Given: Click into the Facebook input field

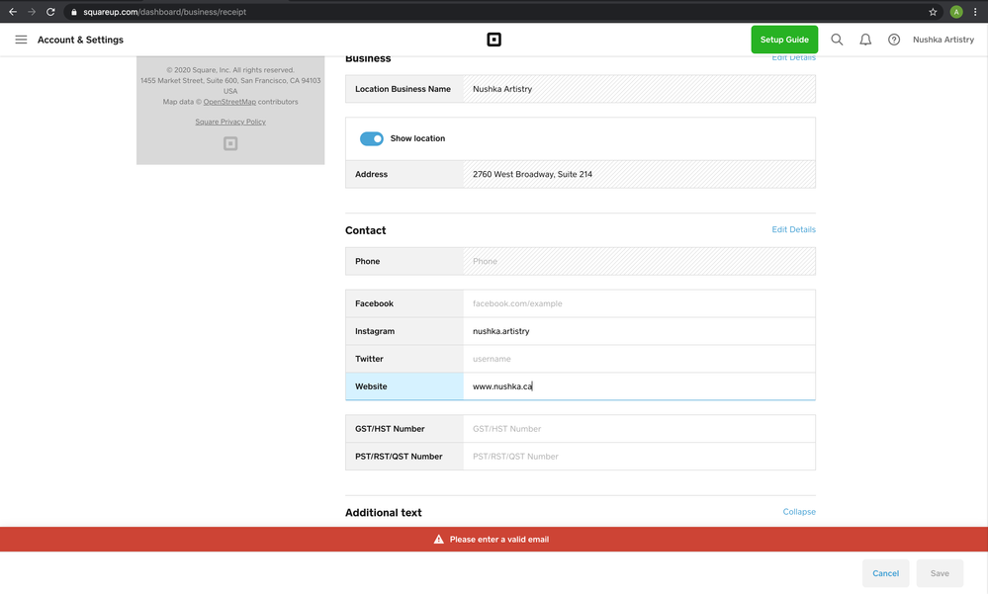Looking at the screenshot, I should [x=638, y=303].
